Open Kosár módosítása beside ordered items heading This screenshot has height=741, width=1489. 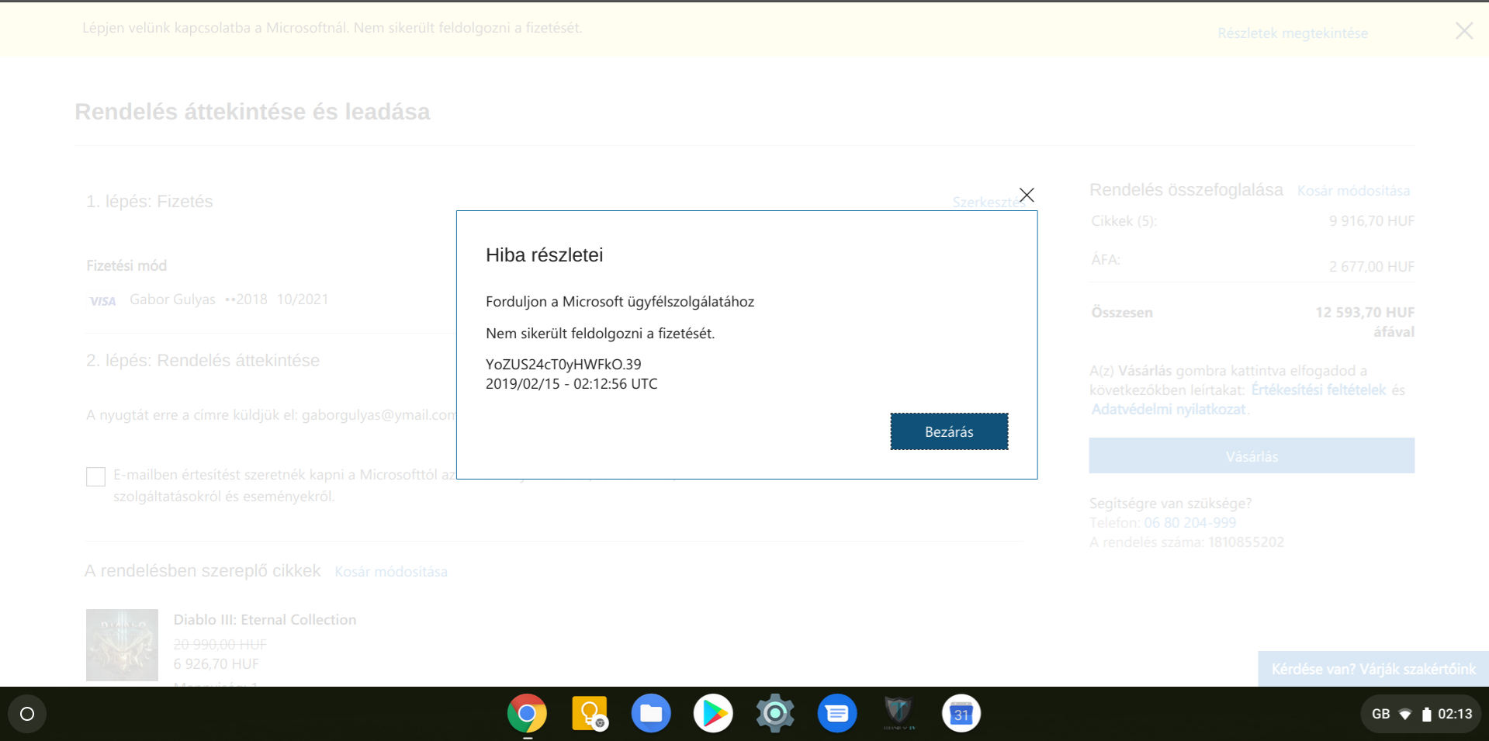[x=391, y=572]
